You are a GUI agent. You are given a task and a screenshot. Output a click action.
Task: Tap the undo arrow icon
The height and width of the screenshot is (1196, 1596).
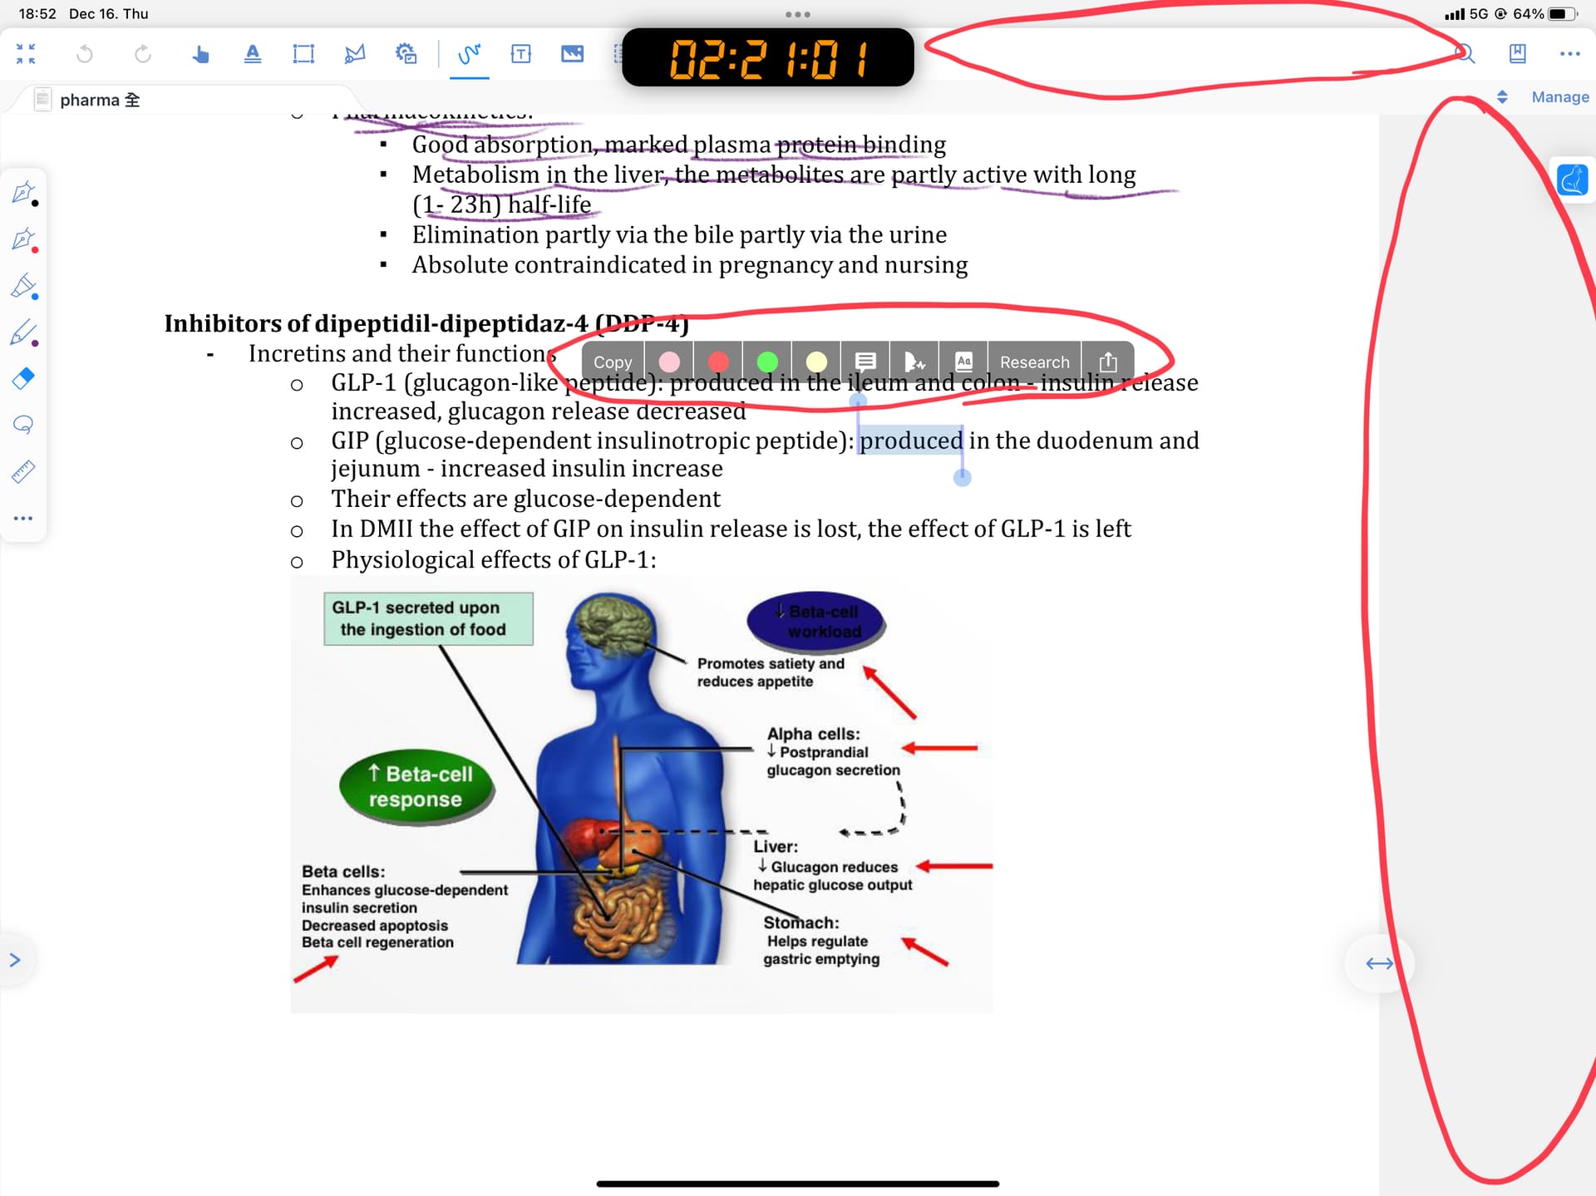[84, 54]
